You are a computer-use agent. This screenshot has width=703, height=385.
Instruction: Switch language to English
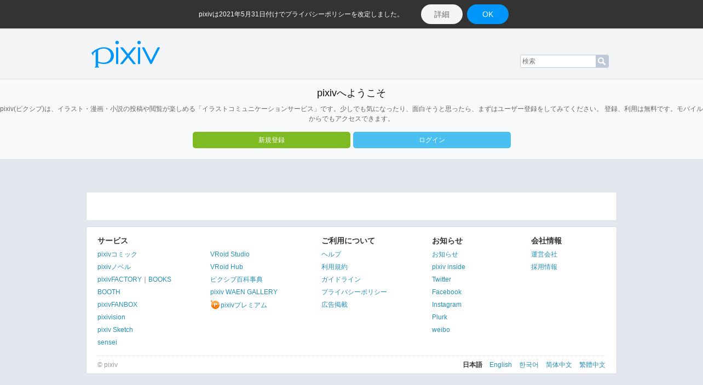click(500, 365)
